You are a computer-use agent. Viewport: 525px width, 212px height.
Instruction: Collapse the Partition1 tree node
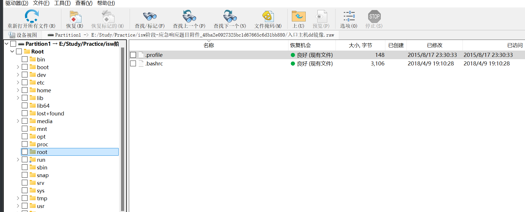point(6,44)
